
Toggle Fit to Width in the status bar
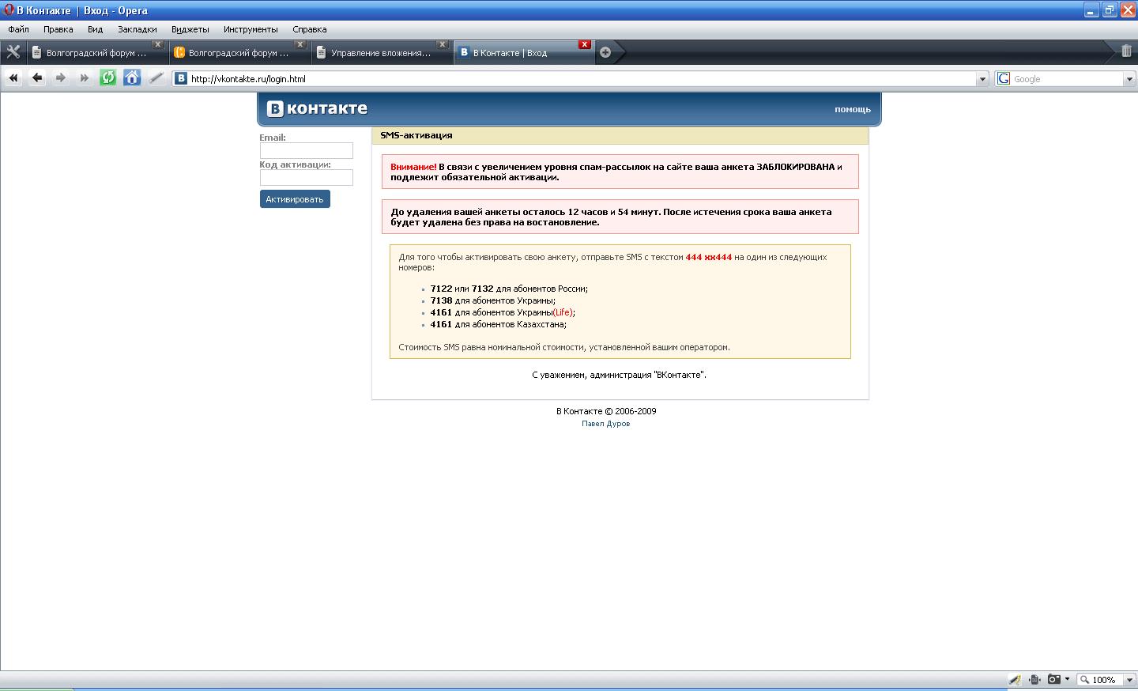1035,680
